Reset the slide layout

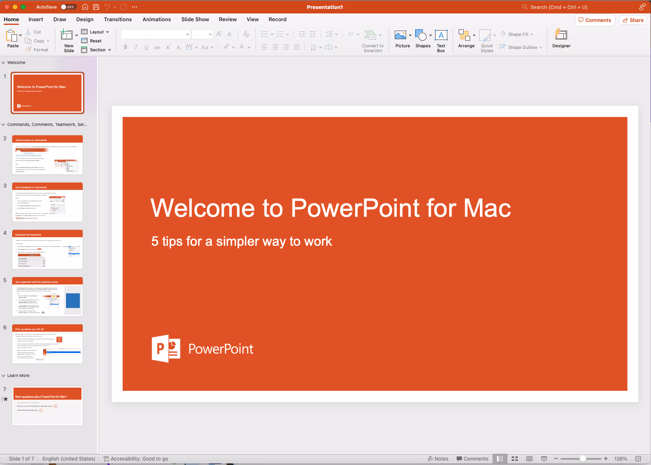pos(91,41)
